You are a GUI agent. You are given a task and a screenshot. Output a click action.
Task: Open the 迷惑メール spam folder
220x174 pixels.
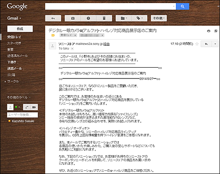click(14, 68)
